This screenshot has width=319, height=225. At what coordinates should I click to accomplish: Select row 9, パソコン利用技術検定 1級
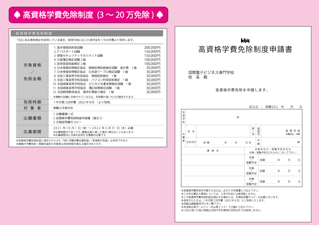pyautogui.click(x=107, y=80)
